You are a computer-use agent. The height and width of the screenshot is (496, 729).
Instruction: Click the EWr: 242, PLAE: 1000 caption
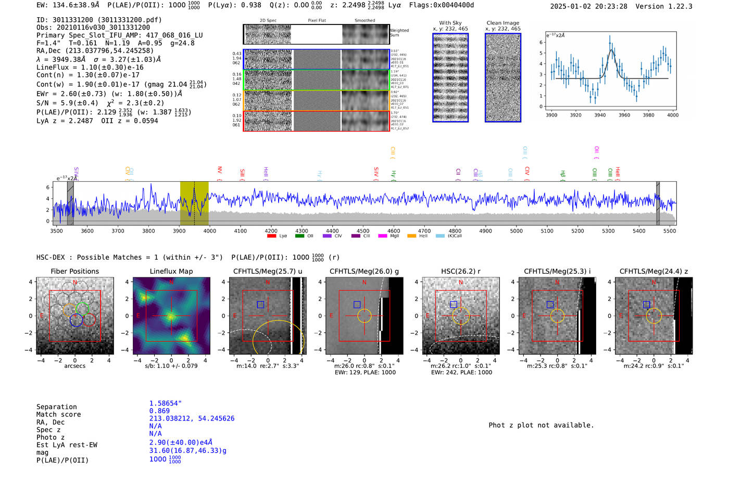[x=461, y=372]
